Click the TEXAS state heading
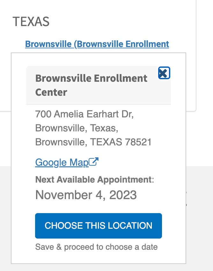 31,21
